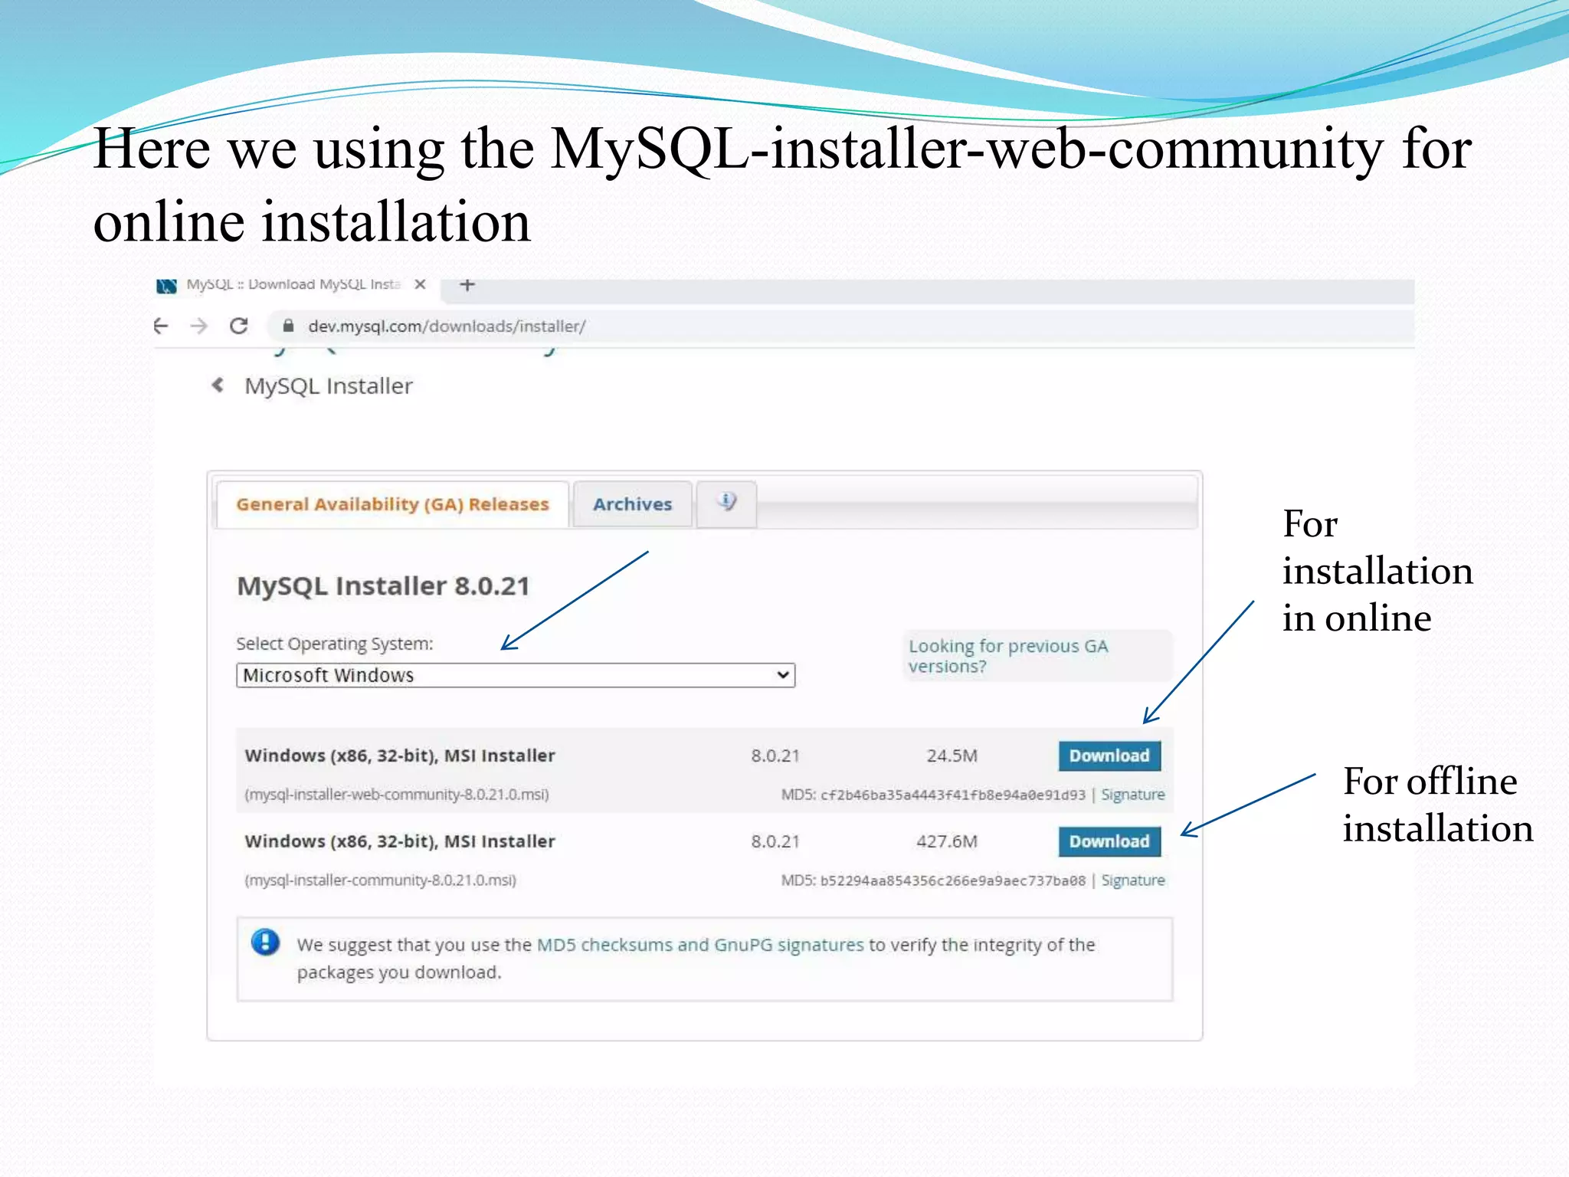This screenshot has width=1569, height=1177.
Task: Click the padlock icon in the address bar
Action: [x=288, y=326]
